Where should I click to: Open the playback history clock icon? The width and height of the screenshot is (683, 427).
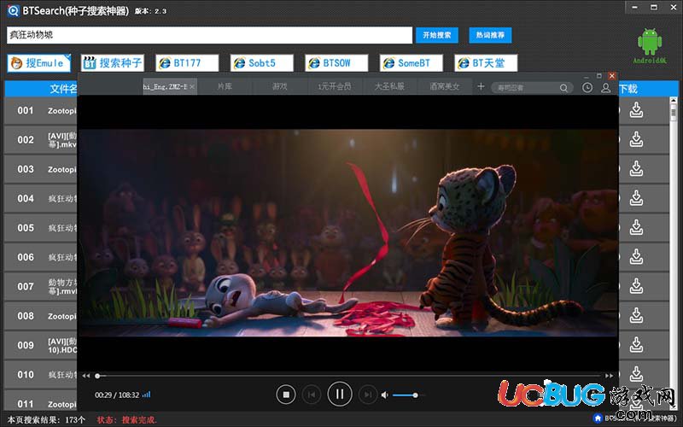click(587, 88)
